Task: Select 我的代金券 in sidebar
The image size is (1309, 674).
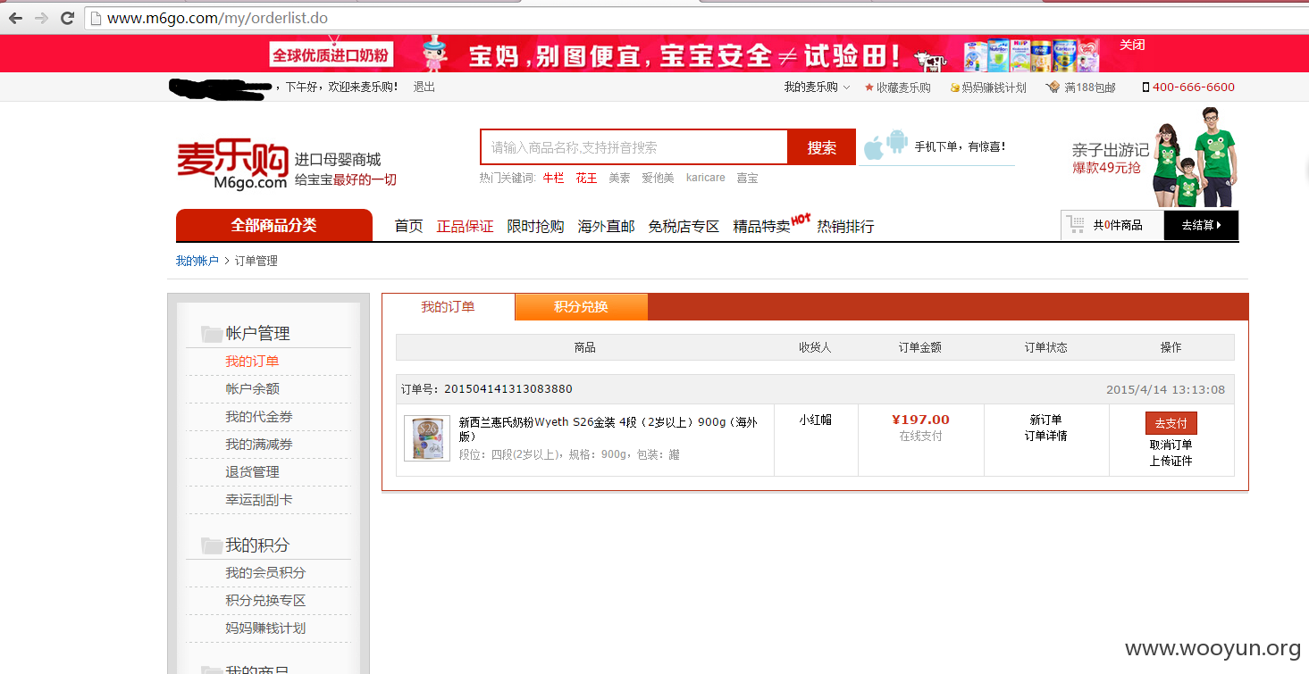Action: [x=259, y=417]
